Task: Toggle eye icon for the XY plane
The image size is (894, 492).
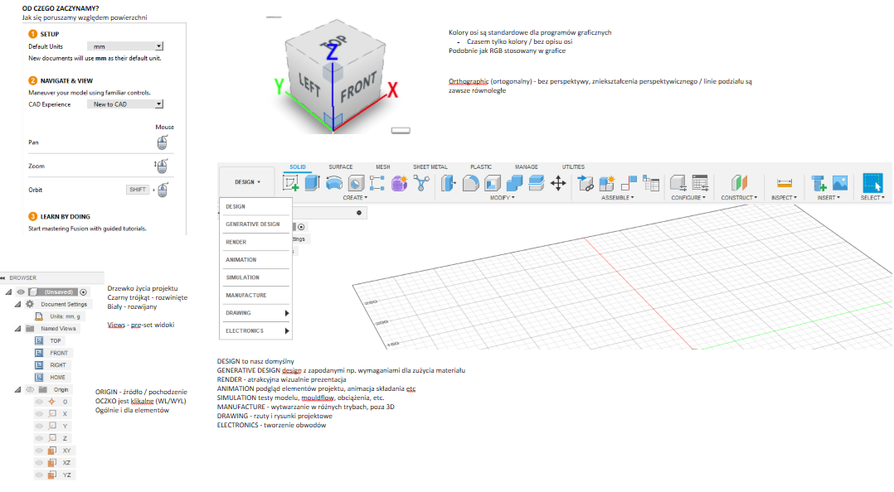Action: click(x=39, y=450)
